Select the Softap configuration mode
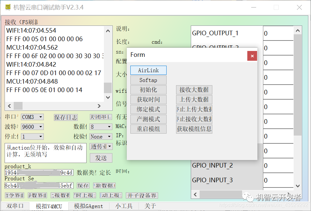 148,80
